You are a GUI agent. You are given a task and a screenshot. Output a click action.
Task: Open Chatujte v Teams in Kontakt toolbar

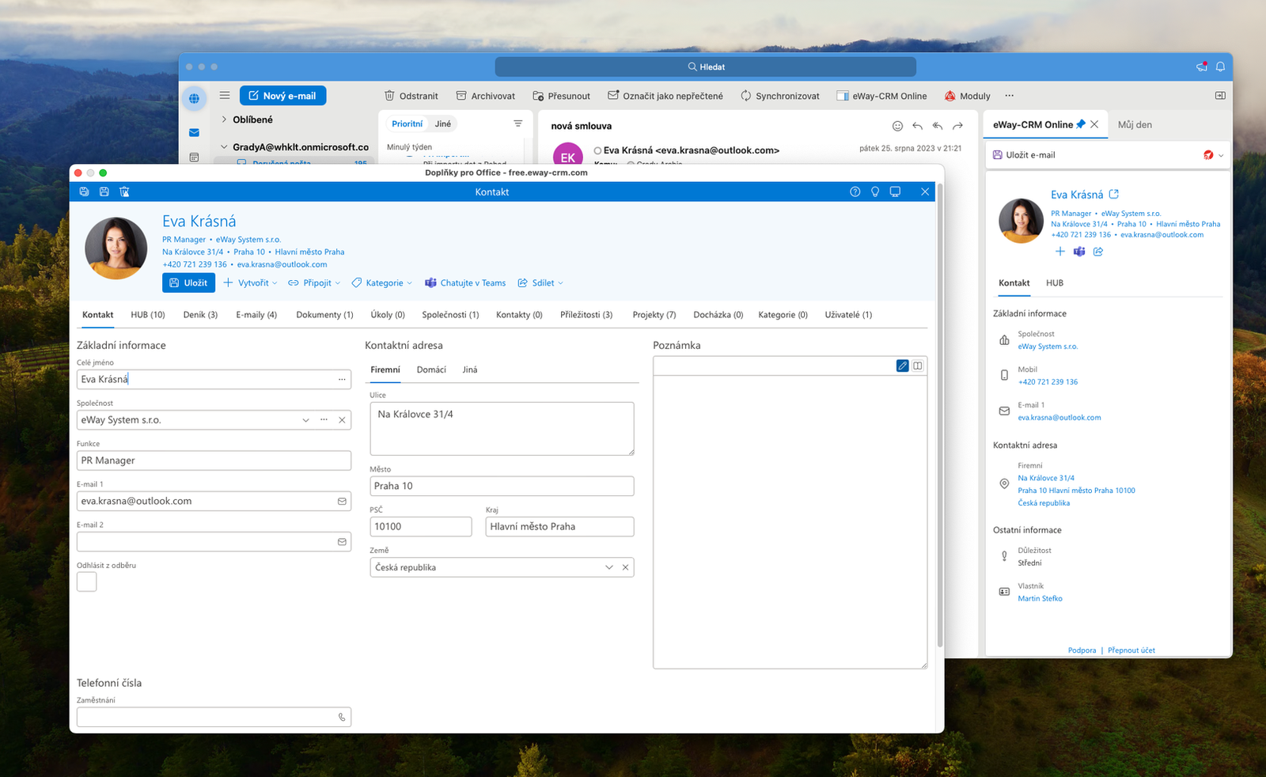[465, 282]
